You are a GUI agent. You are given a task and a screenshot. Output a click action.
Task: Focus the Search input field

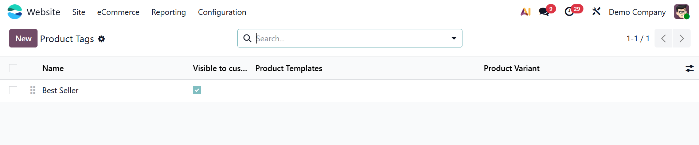point(350,38)
